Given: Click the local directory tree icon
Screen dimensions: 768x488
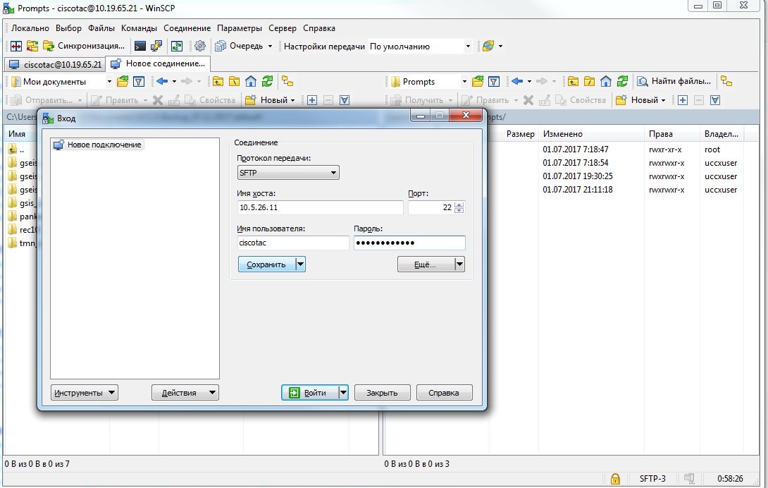Looking at the screenshot, I should tap(287, 81).
